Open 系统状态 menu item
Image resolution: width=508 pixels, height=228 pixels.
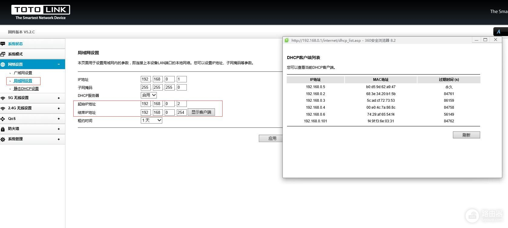(15, 44)
